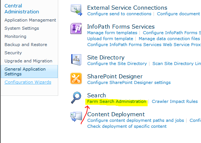Open Scan Site Directory Links
This screenshot has width=201, height=143.
point(177,64)
